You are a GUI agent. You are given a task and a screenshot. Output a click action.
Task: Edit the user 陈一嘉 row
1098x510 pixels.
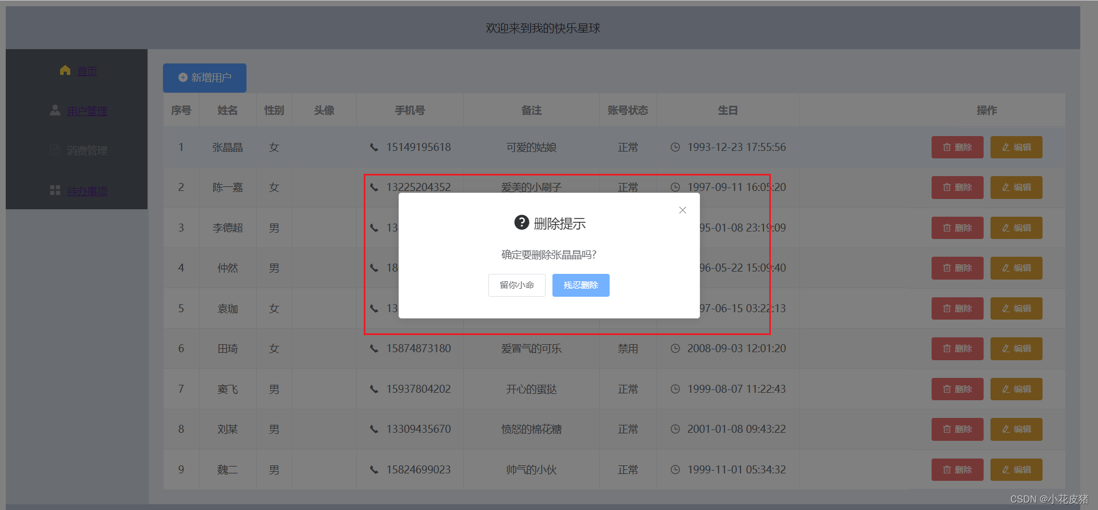(1016, 188)
